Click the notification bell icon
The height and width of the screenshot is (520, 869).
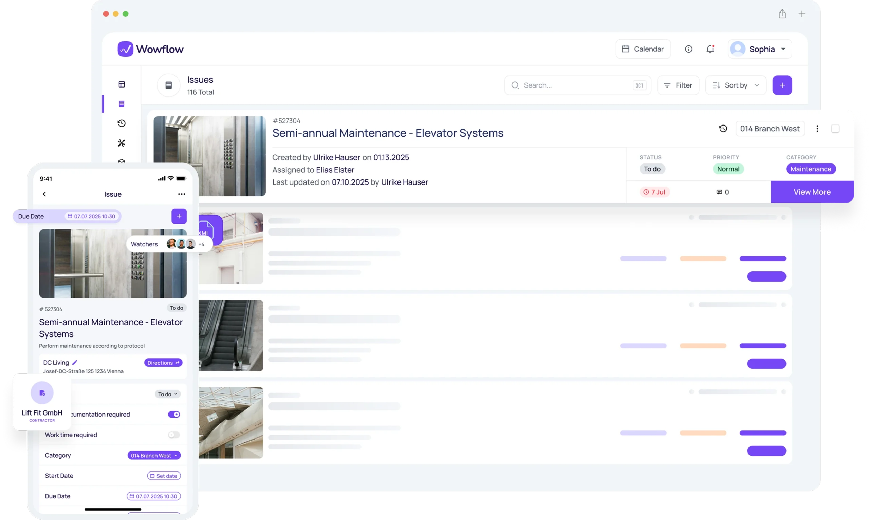pyautogui.click(x=710, y=49)
